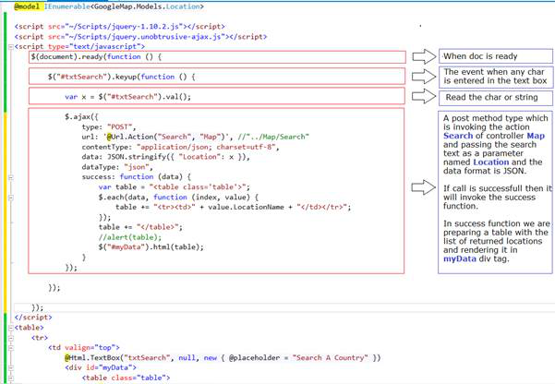This screenshot has height=384, width=555.
Task: Click the var table = "<table class='table'>" line
Action: point(175,186)
